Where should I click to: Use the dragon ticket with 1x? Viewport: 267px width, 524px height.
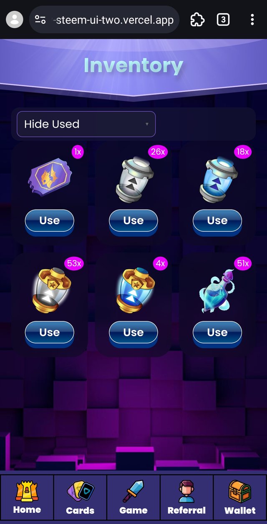[x=50, y=221]
